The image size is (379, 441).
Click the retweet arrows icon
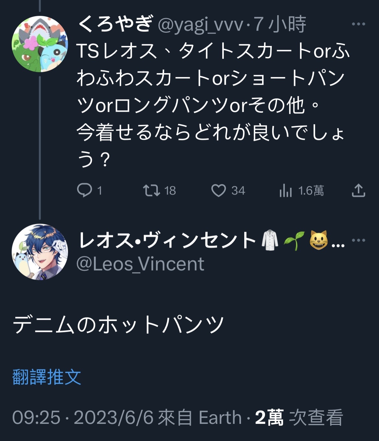coord(152,190)
